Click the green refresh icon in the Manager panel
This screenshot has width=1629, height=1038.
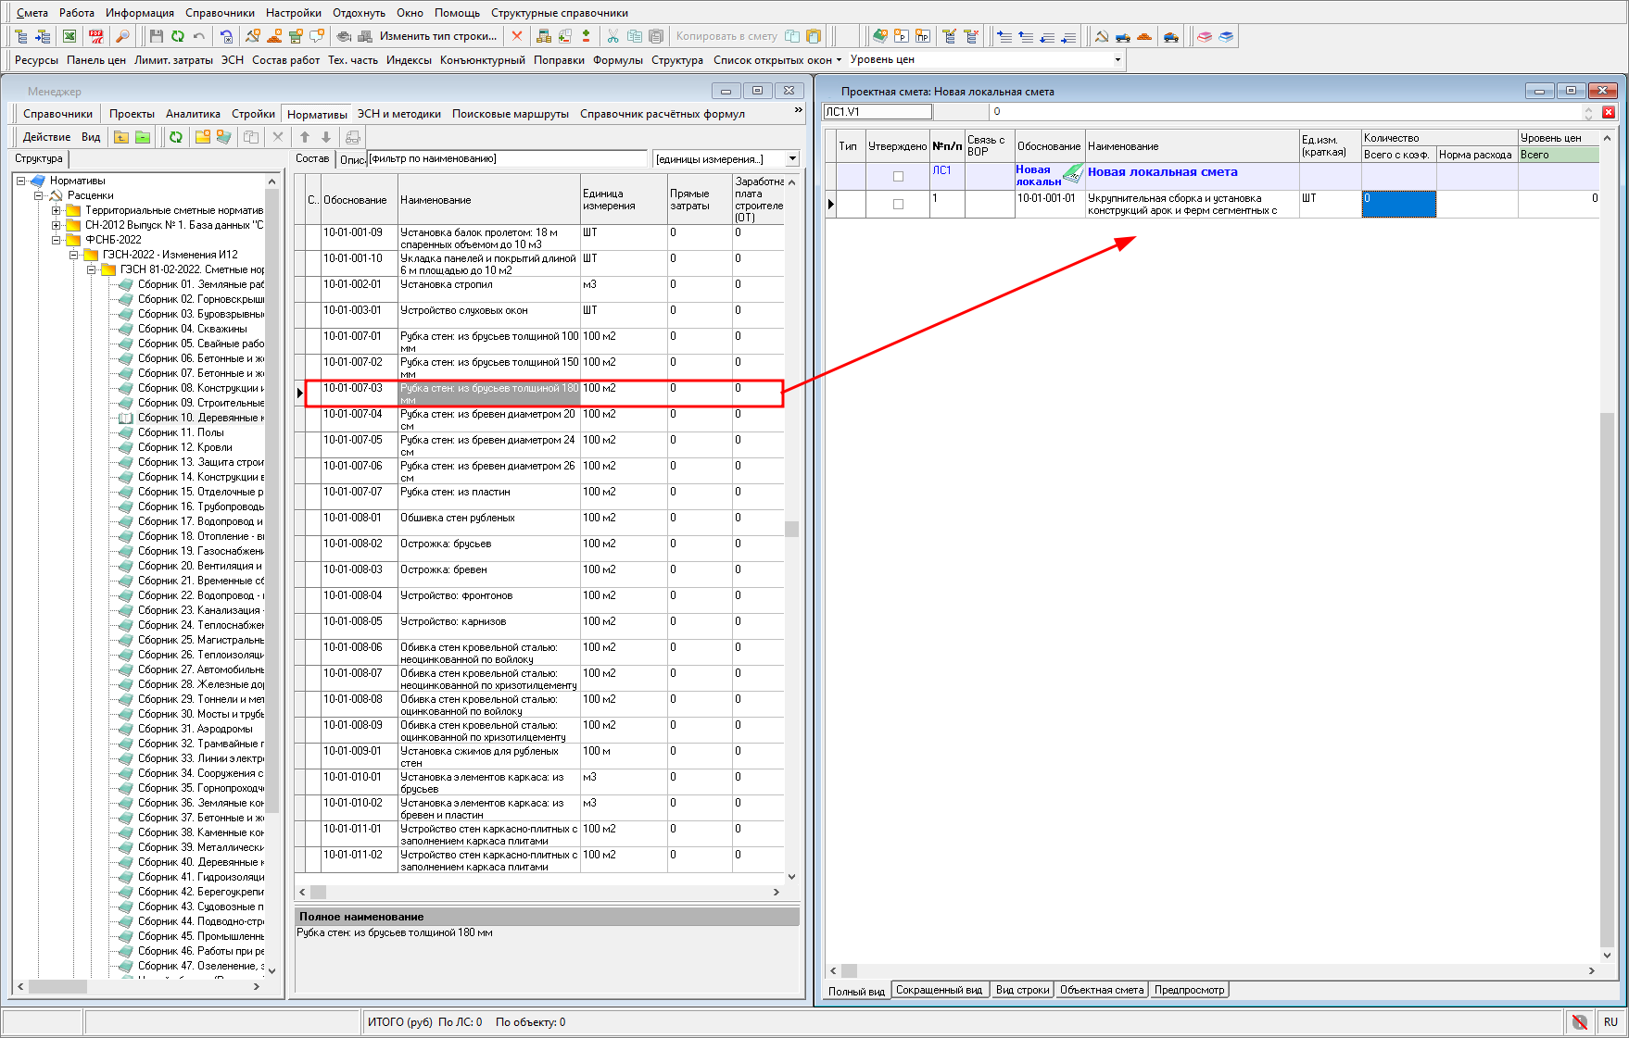point(175,137)
